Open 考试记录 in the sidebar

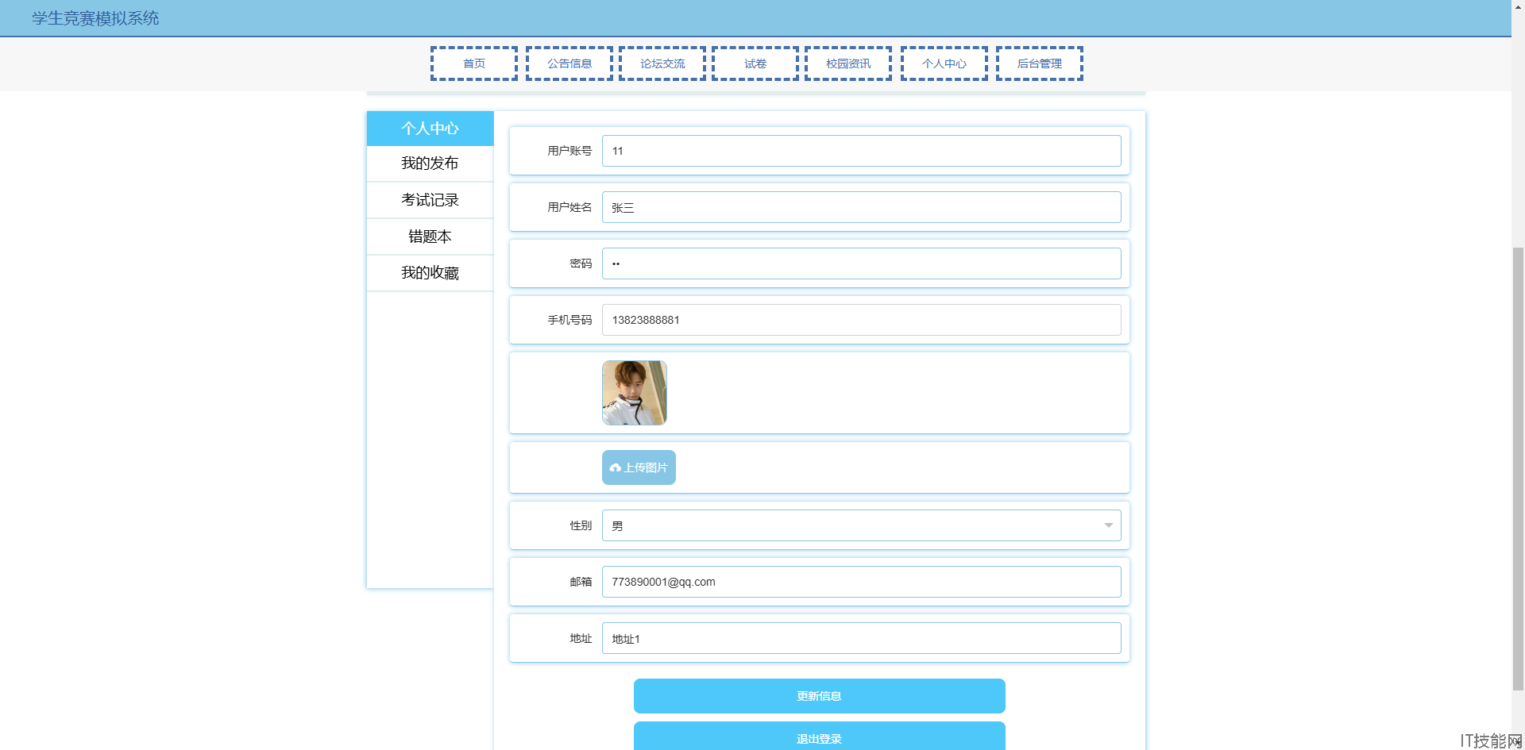tap(430, 200)
